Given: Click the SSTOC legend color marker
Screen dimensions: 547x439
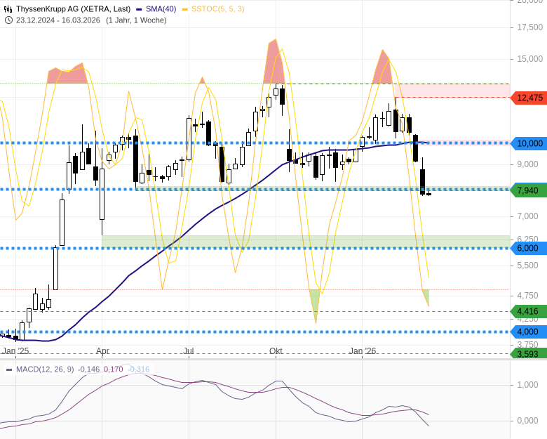Looking at the screenshot, I should click(185, 9).
